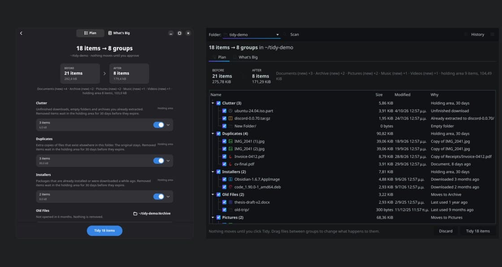The image size is (502, 267).
Task: Disable the Installers switch in the left window
Action: (x=159, y=197)
